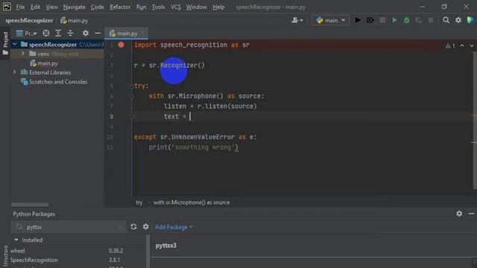Hide the Project tool window
477x268 pixels.
[98, 33]
